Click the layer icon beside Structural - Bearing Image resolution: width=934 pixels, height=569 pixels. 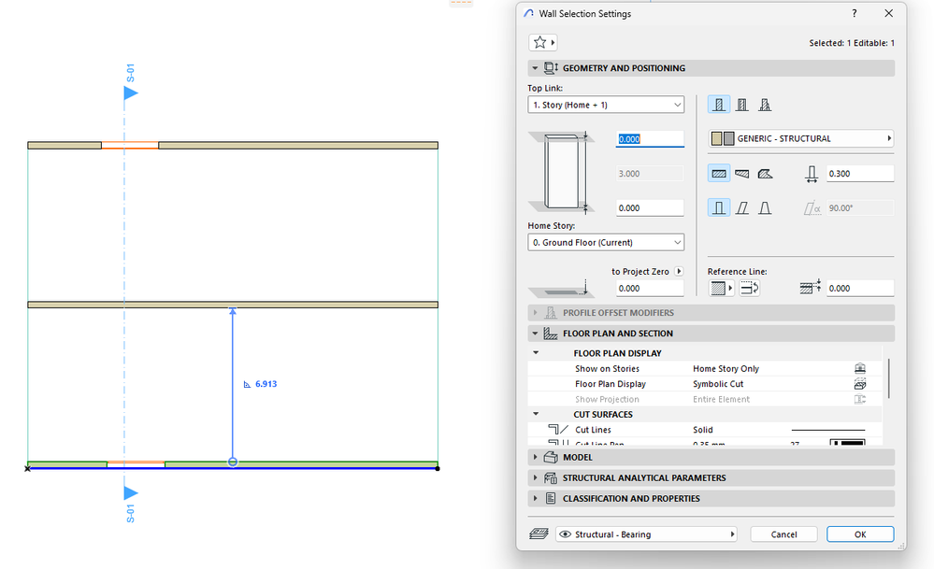coord(539,533)
